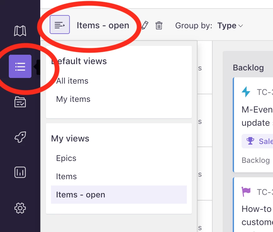Click the Backlog column header

click(x=248, y=68)
